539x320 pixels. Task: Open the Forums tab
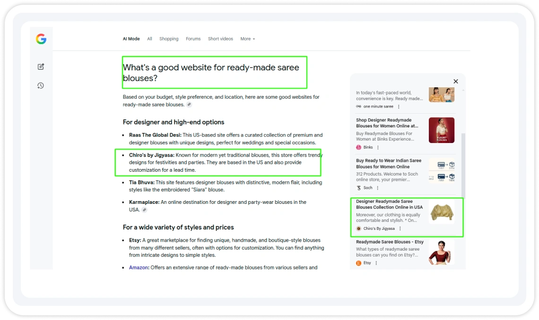coord(193,39)
